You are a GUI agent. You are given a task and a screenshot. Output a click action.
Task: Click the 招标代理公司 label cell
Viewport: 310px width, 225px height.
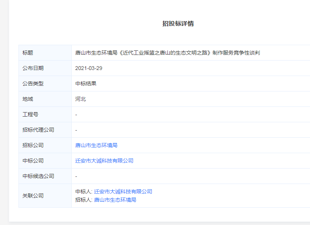(x=38, y=130)
